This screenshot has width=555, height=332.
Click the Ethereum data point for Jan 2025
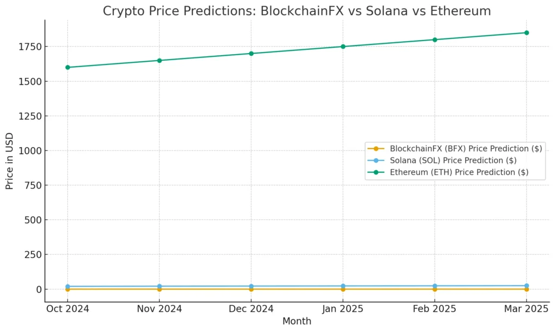click(343, 47)
